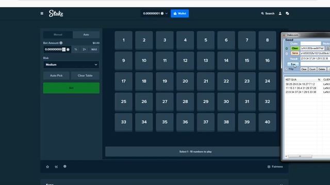330x185 pixels.
Task: Click Delete button in Seed window
Action: (x=322, y=69)
